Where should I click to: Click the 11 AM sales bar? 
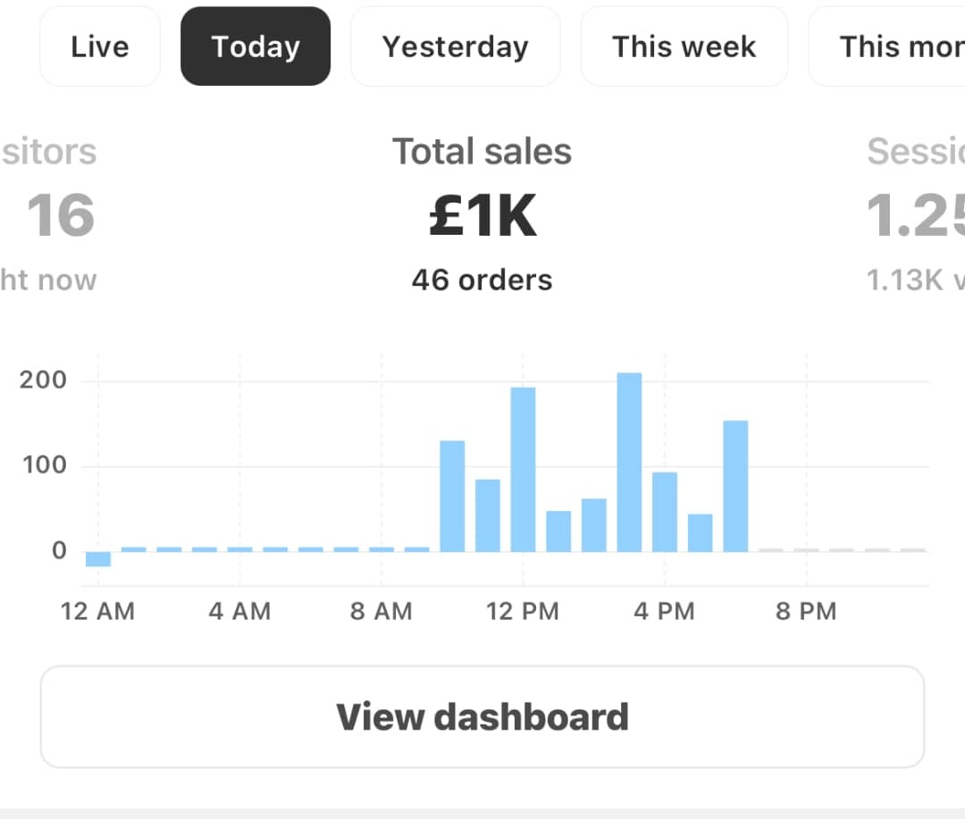[488, 515]
